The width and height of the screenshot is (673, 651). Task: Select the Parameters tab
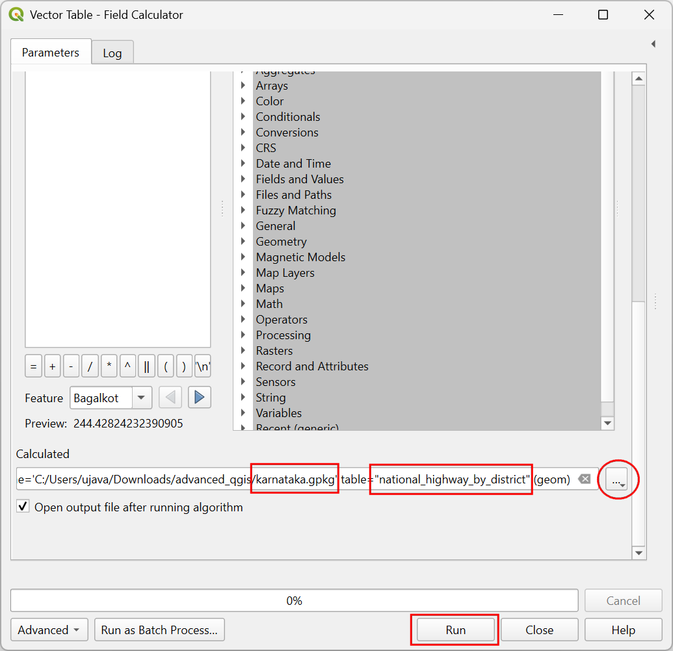coord(51,52)
